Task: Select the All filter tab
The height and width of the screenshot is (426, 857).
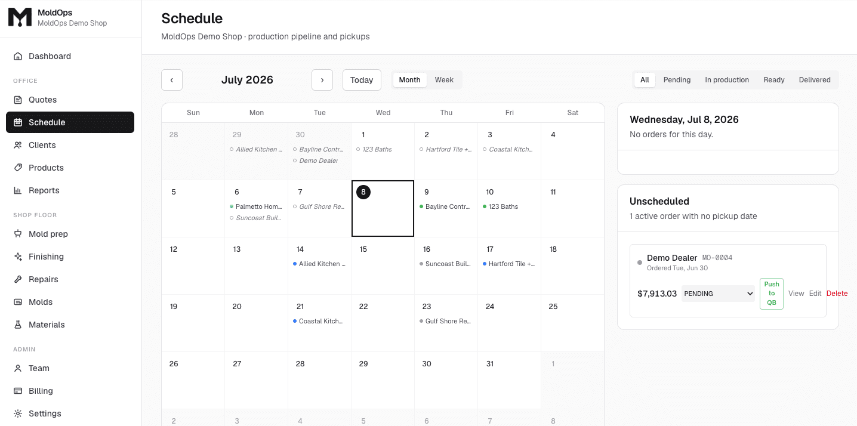Action: click(x=645, y=80)
